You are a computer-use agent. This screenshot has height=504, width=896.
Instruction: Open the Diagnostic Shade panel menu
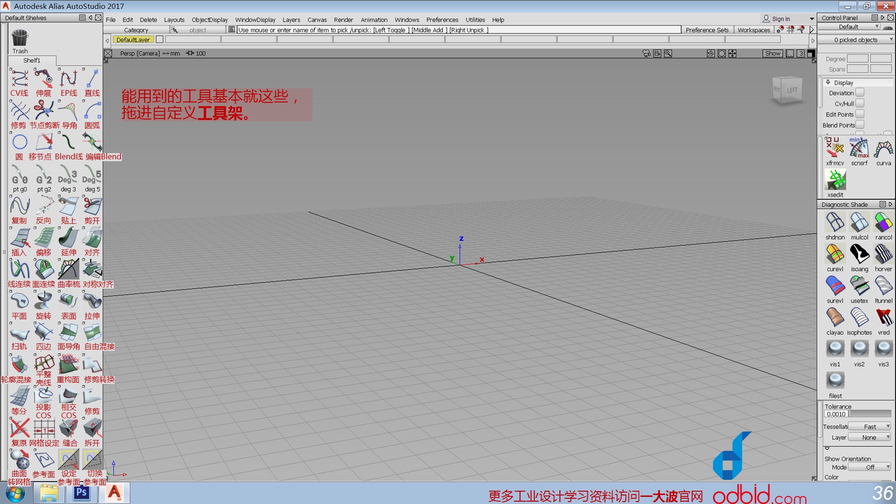[882, 204]
